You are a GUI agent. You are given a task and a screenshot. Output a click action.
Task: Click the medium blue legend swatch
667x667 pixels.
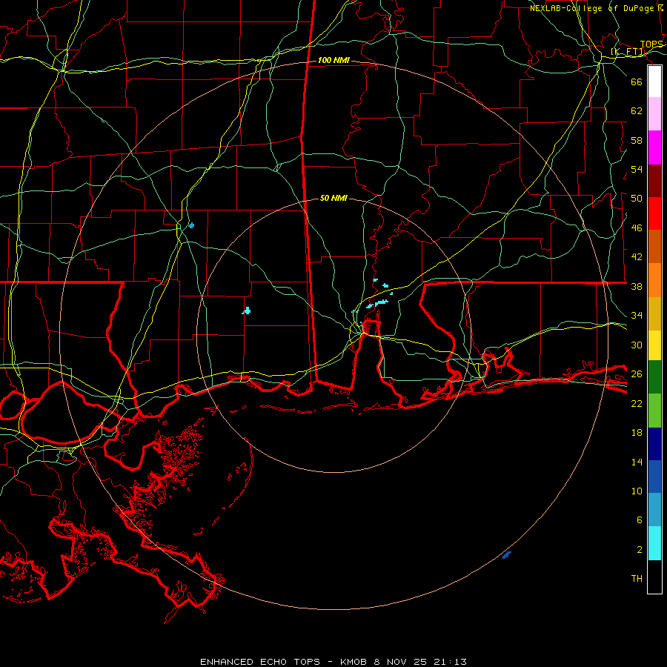pos(654,477)
